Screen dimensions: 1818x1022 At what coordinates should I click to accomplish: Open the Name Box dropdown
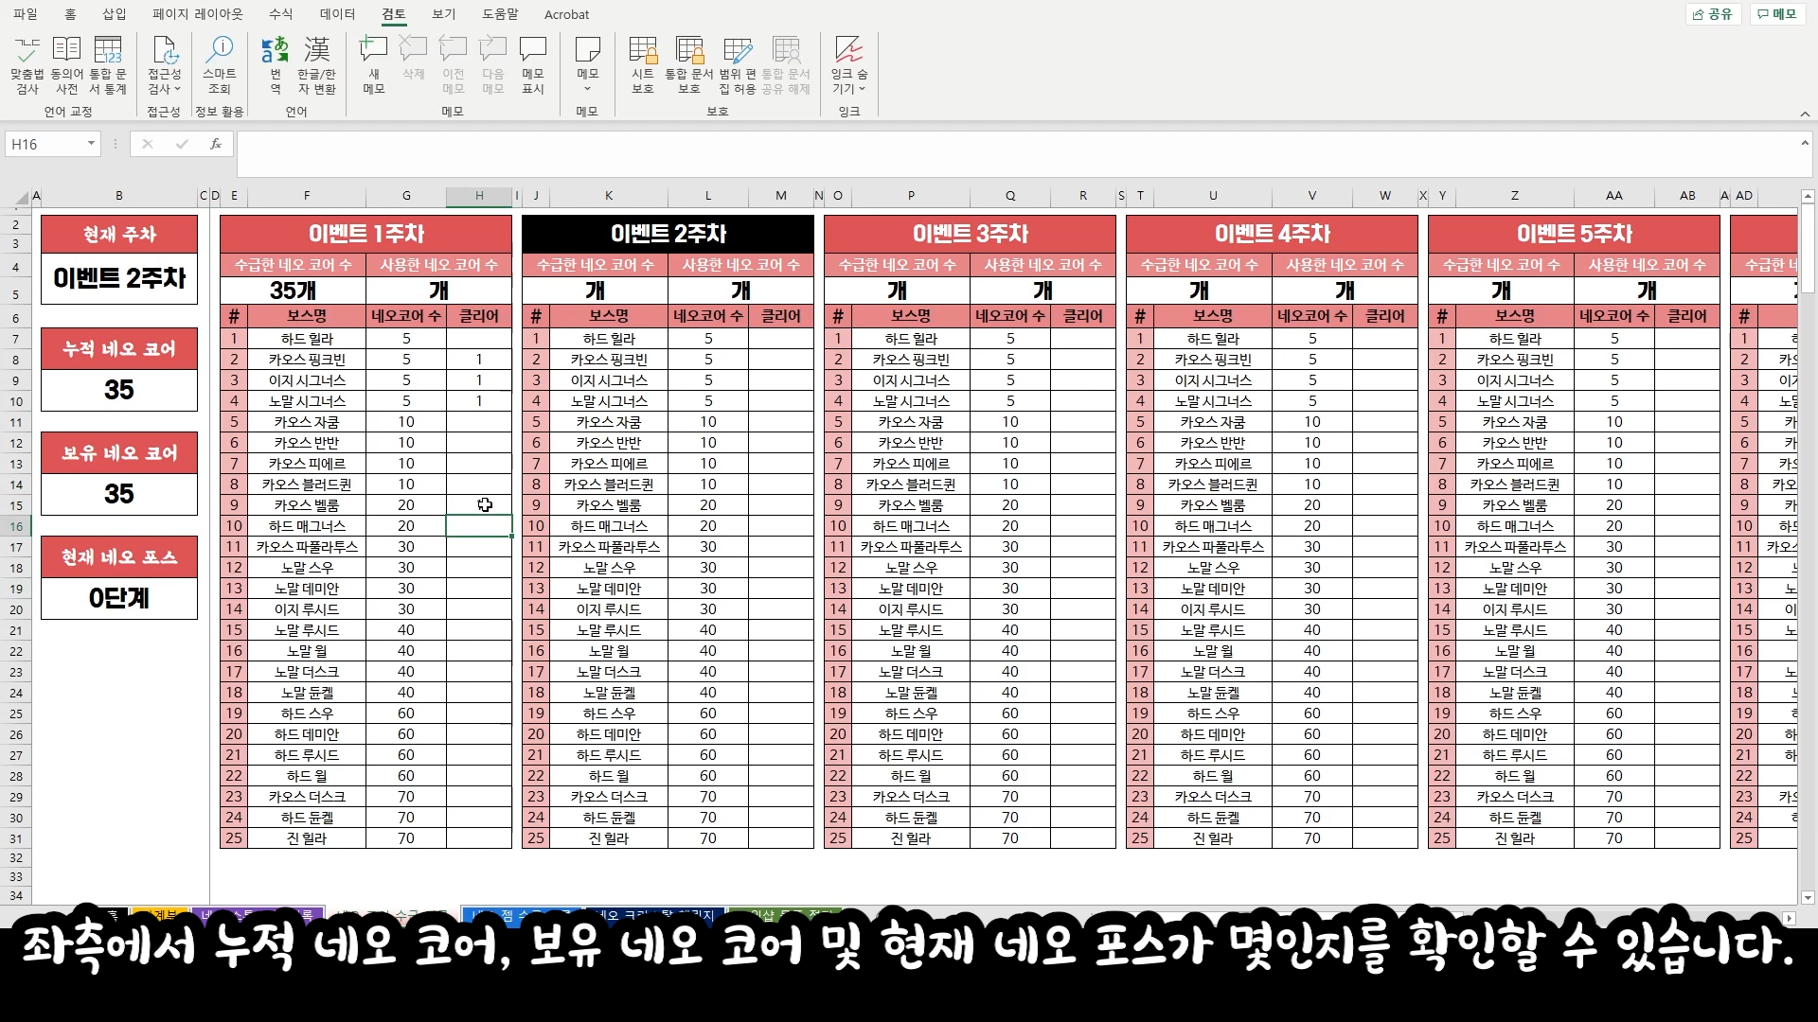coord(90,144)
